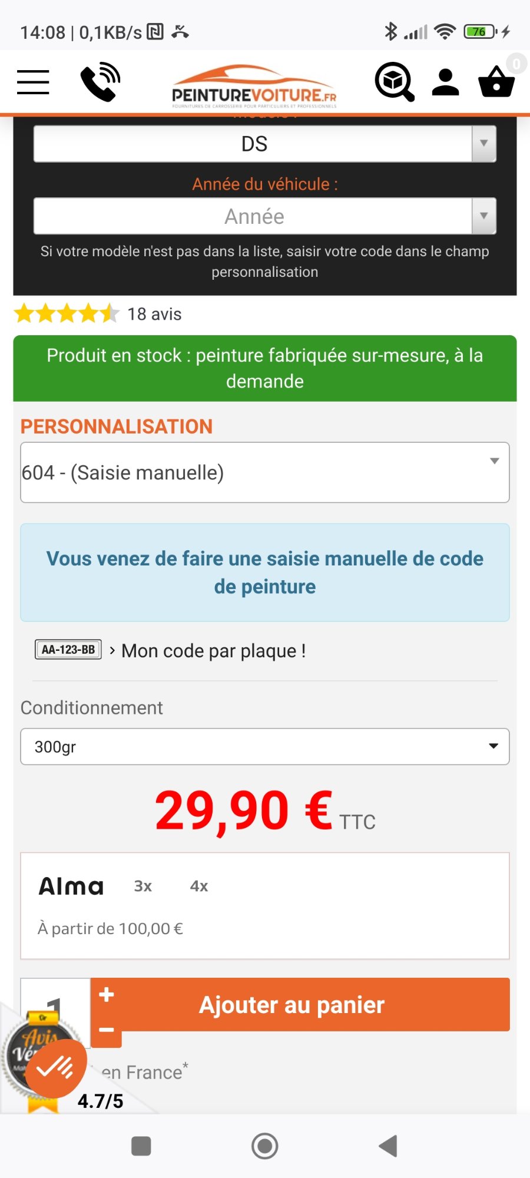530x1178 pixels.
Task: Open the 604 Saisie manuelle personalisation dropdown
Action: 265,472
